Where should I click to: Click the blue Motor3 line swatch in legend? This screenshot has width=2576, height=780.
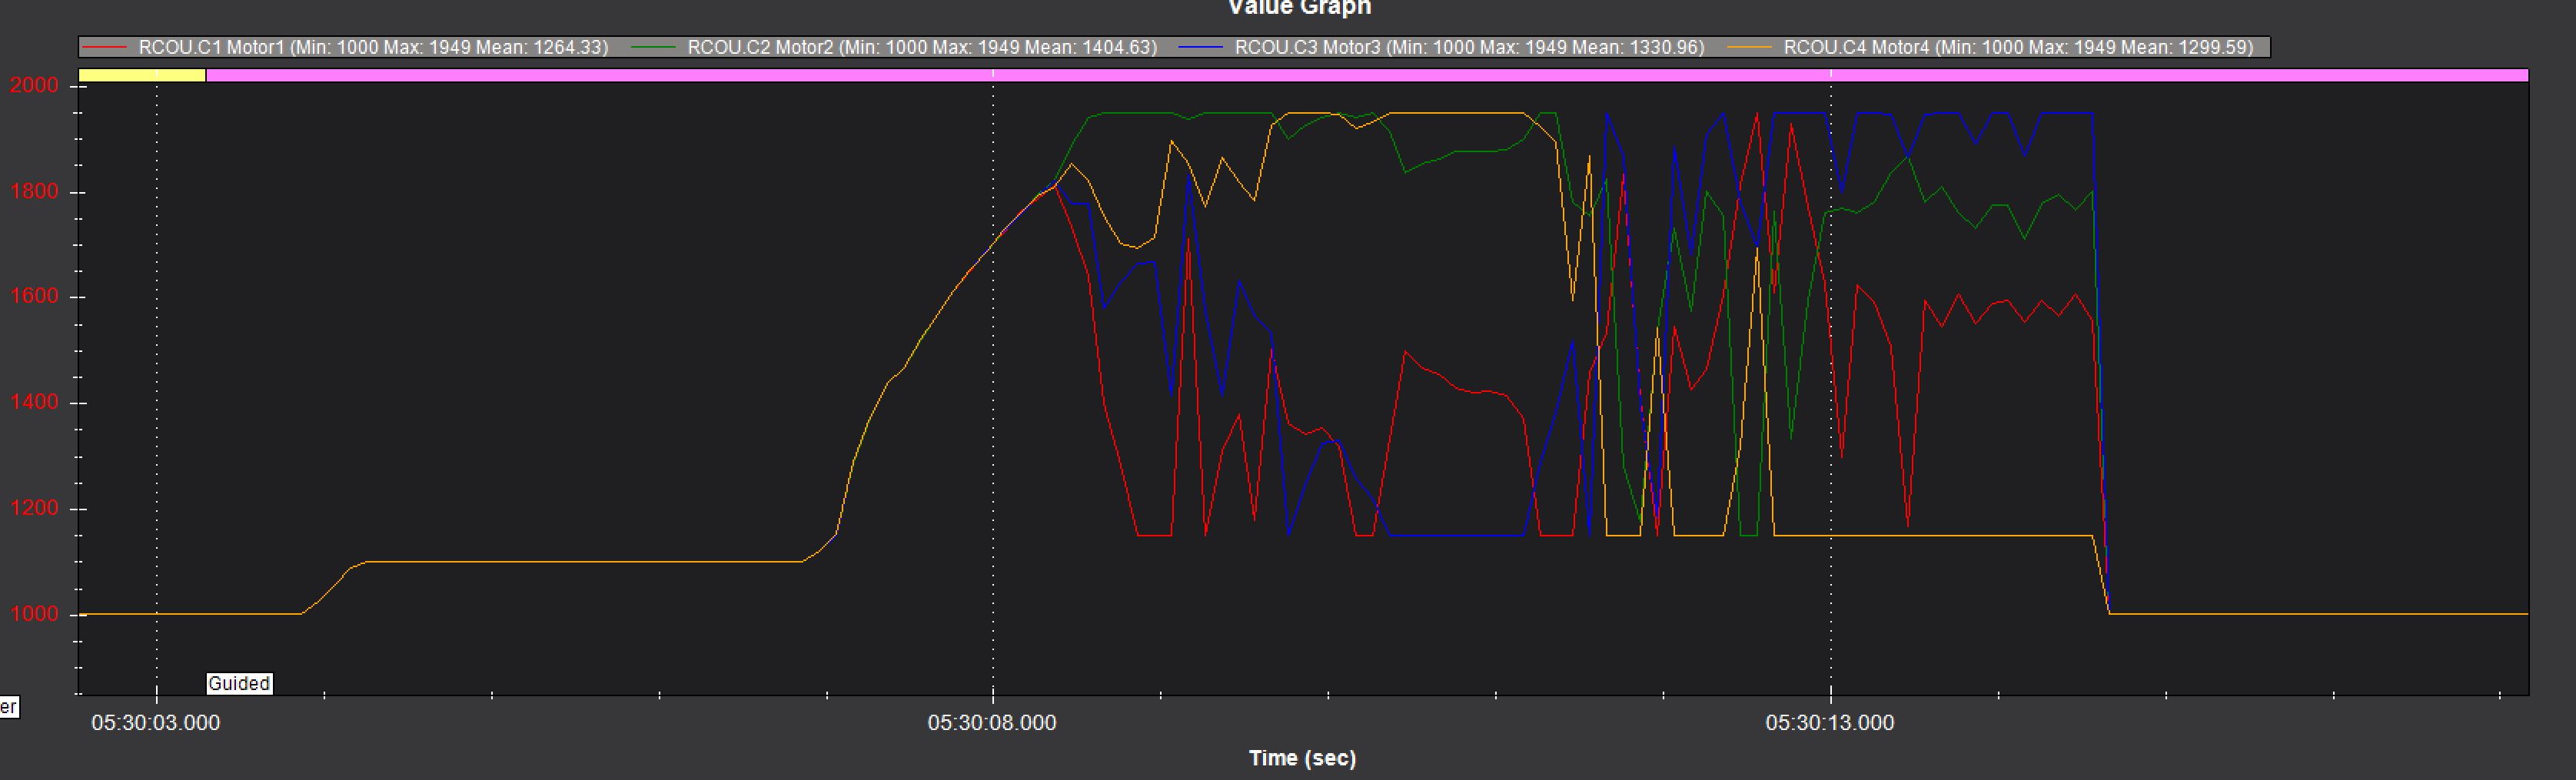[1202, 47]
